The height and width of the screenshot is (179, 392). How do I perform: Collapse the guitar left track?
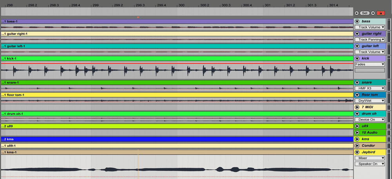click(x=357, y=46)
